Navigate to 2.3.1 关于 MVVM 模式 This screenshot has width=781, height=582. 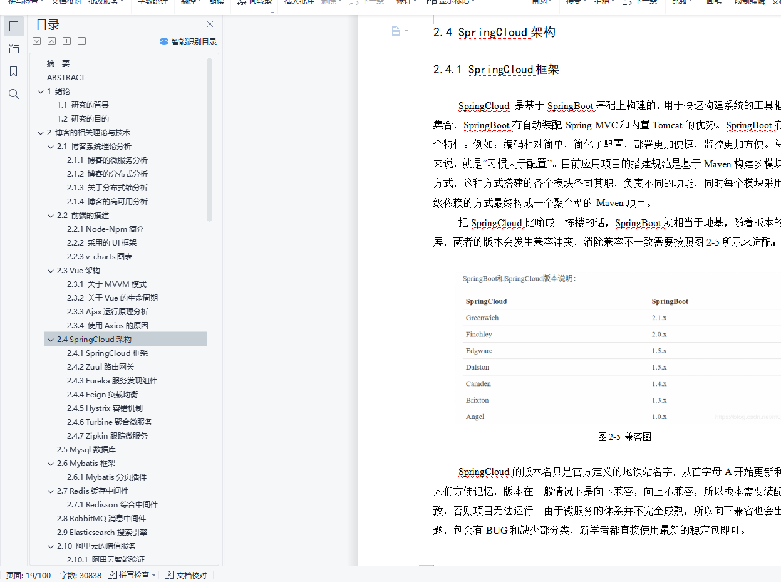click(106, 284)
